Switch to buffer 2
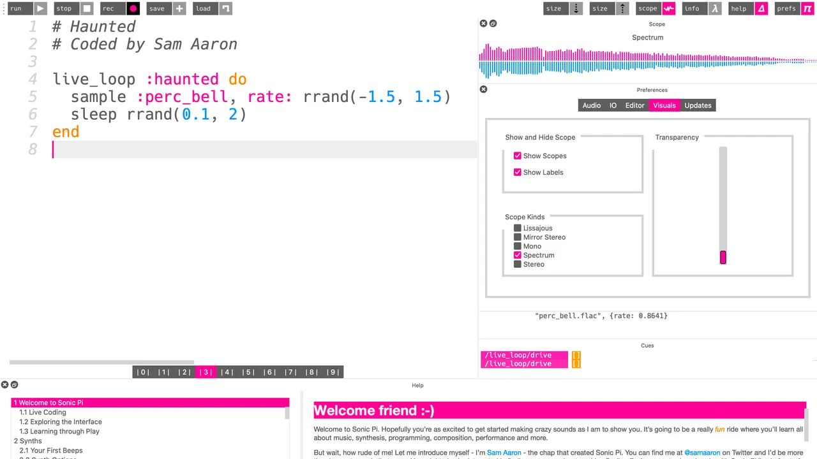817x459 pixels. coord(185,372)
